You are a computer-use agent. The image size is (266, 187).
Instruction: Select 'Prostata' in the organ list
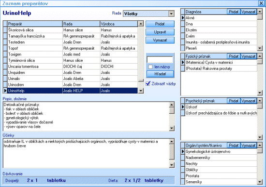pos(221,176)
